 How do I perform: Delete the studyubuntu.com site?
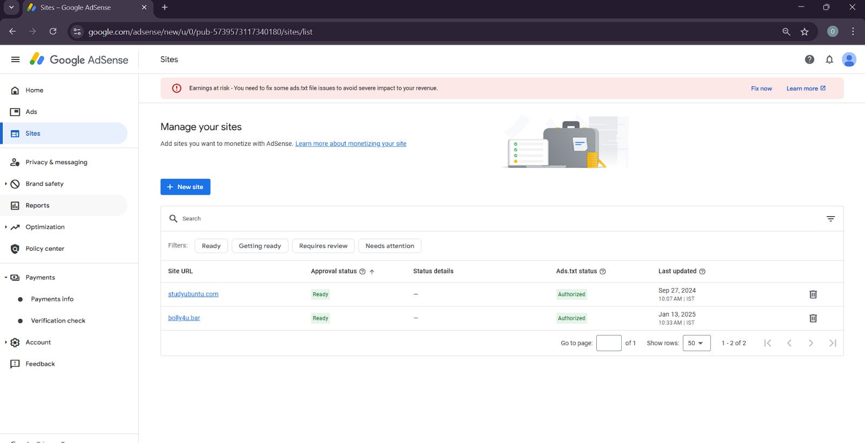pos(813,294)
